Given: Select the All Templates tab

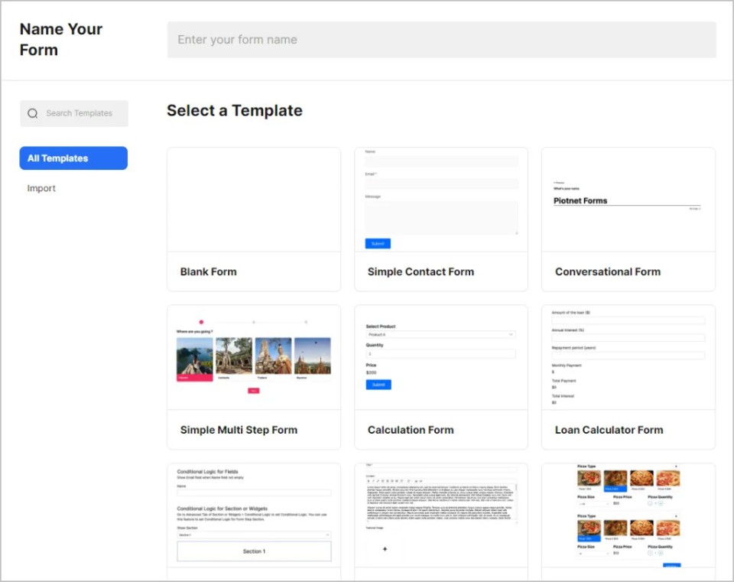Looking at the screenshot, I should pos(73,158).
